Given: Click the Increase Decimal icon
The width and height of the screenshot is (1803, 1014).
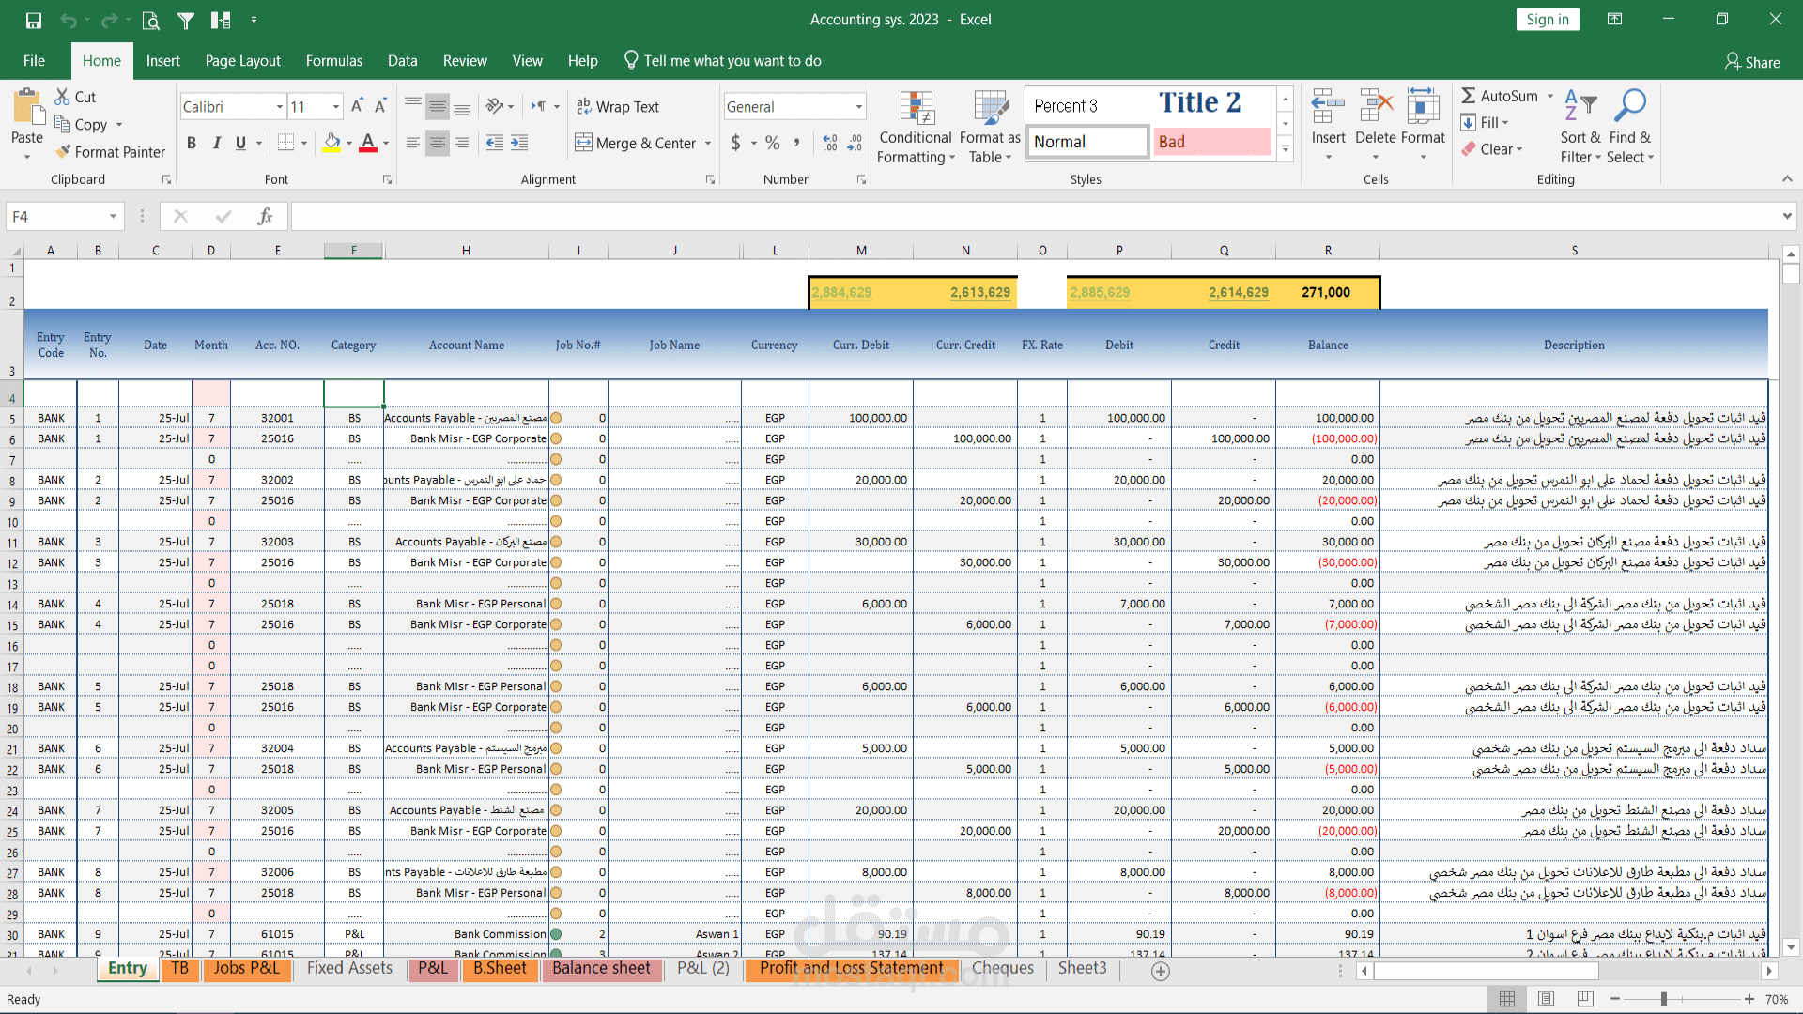Looking at the screenshot, I should [x=830, y=143].
